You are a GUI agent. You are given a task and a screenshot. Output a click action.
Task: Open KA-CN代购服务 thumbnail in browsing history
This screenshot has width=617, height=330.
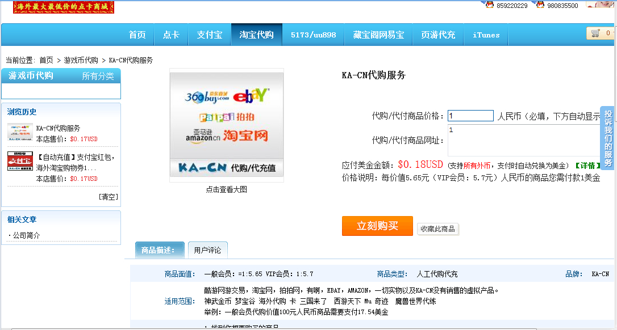(x=20, y=132)
